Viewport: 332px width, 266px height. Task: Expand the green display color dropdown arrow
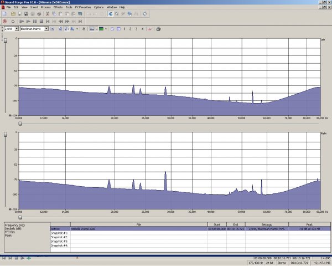(x=107, y=28)
